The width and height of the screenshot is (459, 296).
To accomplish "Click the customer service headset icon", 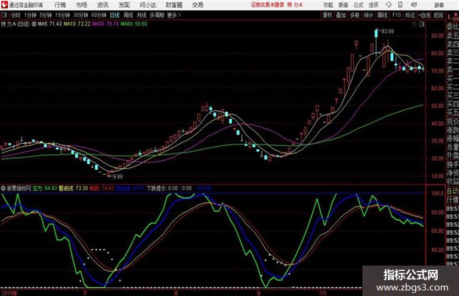I will (x=389, y=5).
